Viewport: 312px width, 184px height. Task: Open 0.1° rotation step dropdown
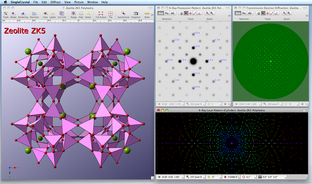tap(248, 177)
